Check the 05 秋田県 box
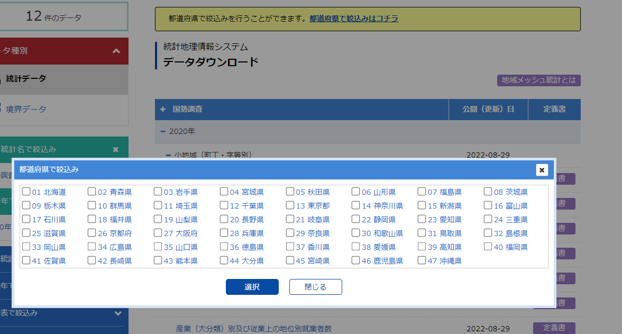This screenshot has height=334, width=622. (290, 192)
